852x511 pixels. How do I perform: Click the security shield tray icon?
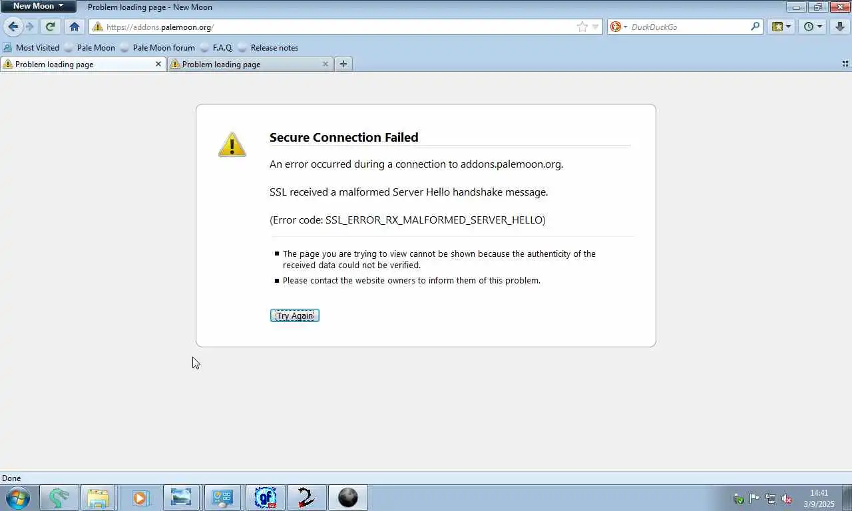point(738,498)
